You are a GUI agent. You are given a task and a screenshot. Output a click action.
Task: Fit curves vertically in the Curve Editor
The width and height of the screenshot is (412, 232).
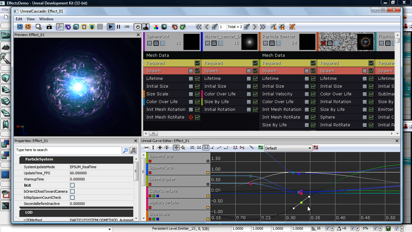click(x=153, y=148)
